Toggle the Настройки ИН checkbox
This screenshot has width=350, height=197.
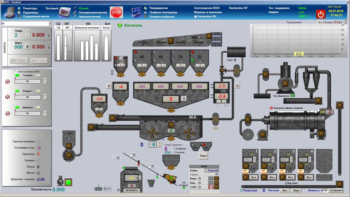195,17
